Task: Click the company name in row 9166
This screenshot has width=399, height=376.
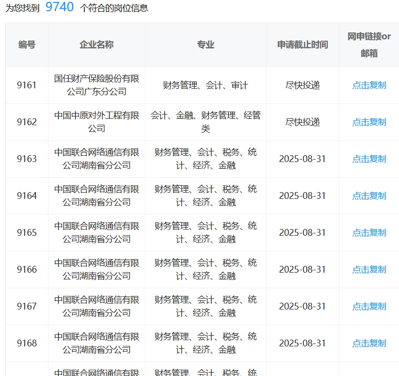Action: 96,269
